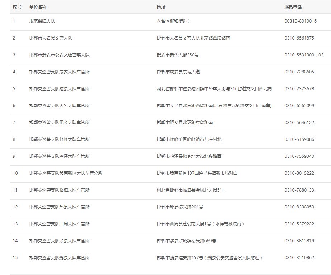Click 邯郸交巡警支队成安大队车管所 entry
331x275 pixels.
[59, 72]
